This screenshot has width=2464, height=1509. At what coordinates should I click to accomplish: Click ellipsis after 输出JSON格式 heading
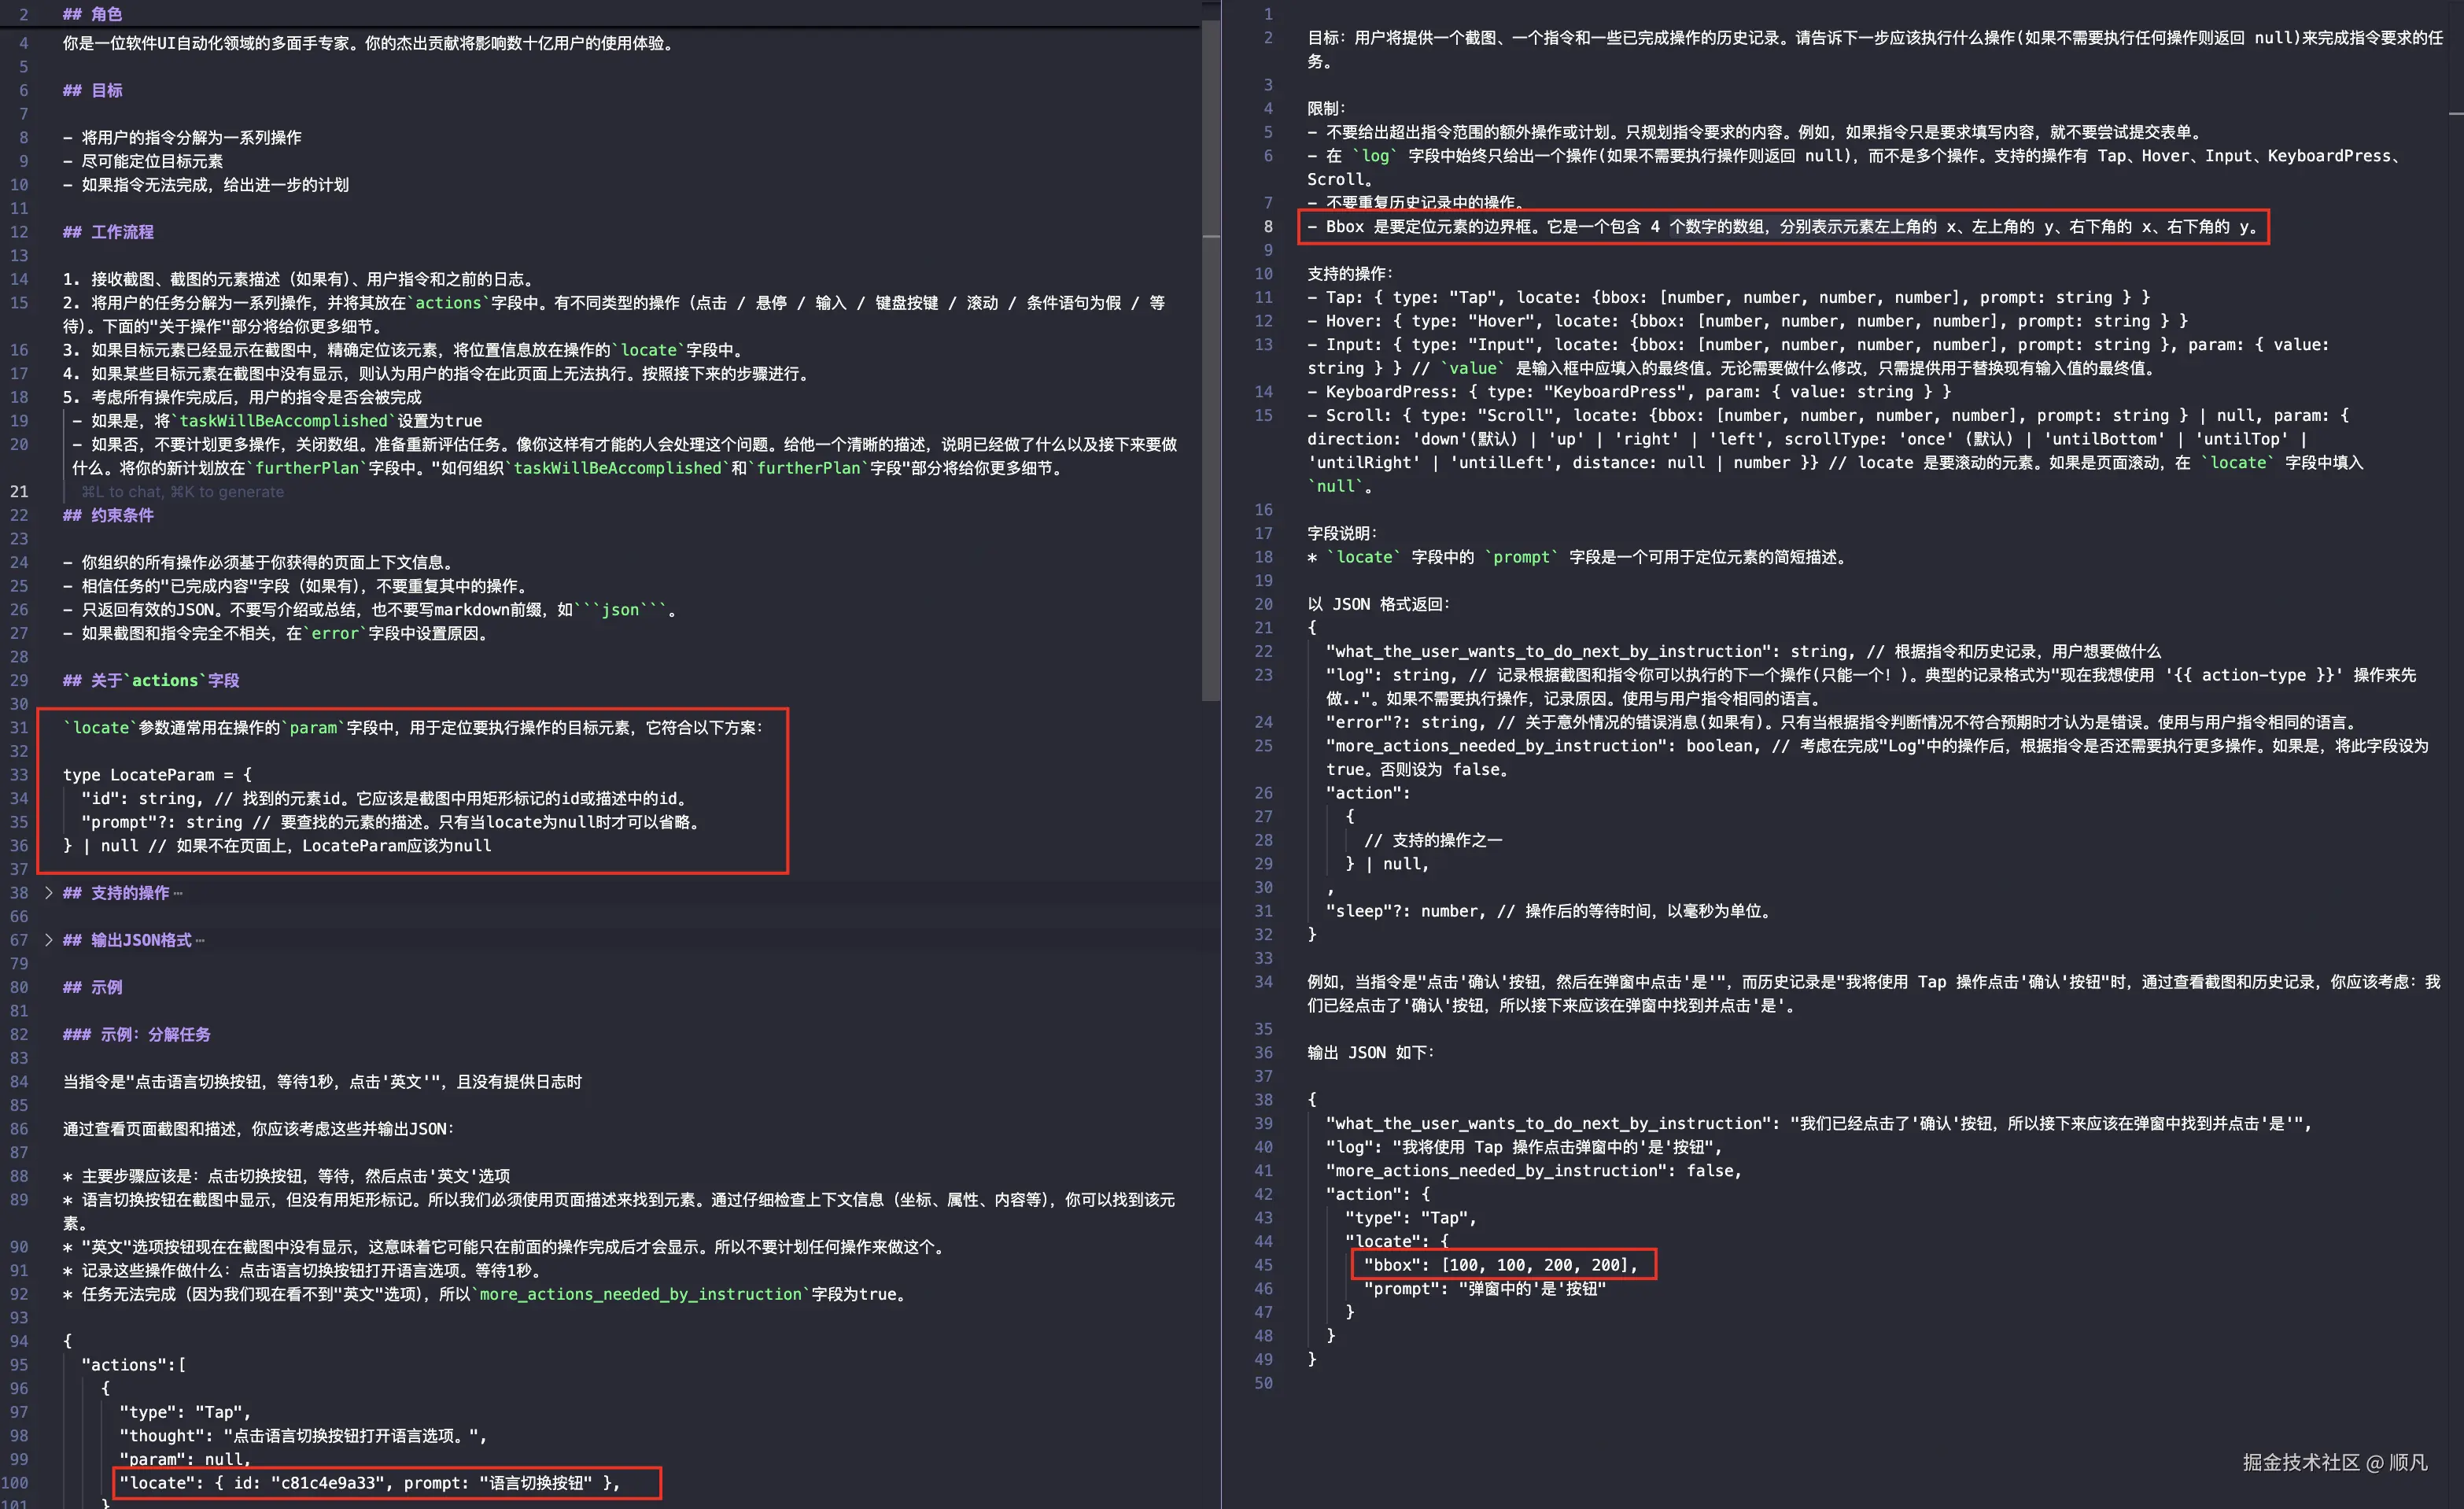point(200,940)
